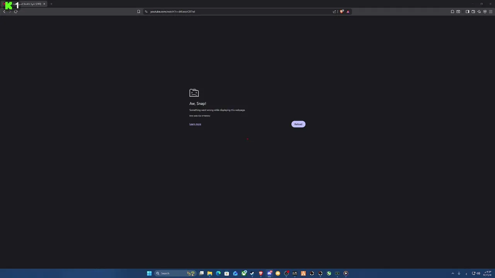The width and height of the screenshot is (495, 278).
Task: Open Steam from the taskbar
Action: [252, 273]
